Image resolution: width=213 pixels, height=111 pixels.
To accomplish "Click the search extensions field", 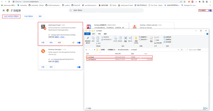I will tap(106, 11).
